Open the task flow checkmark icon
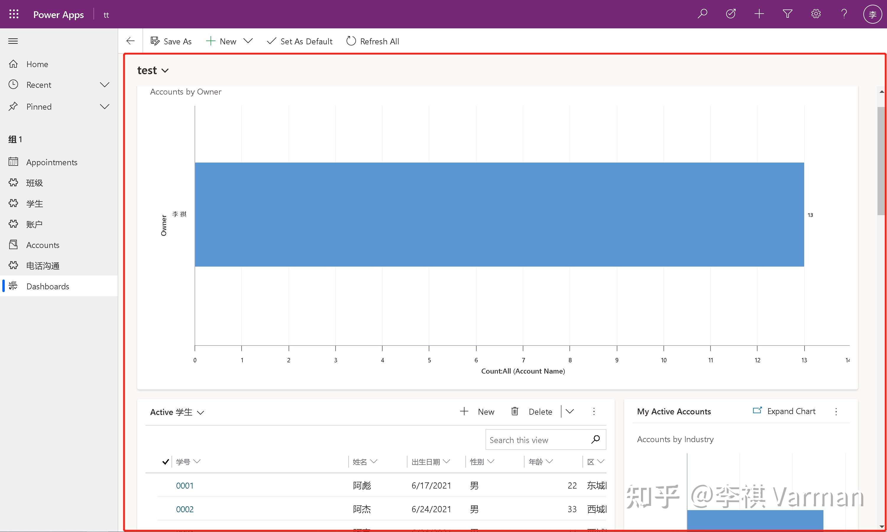Viewport: 887px width, 532px height. click(730, 14)
